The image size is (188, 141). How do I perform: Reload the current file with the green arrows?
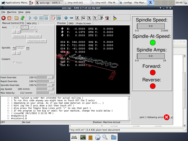click(23, 18)
